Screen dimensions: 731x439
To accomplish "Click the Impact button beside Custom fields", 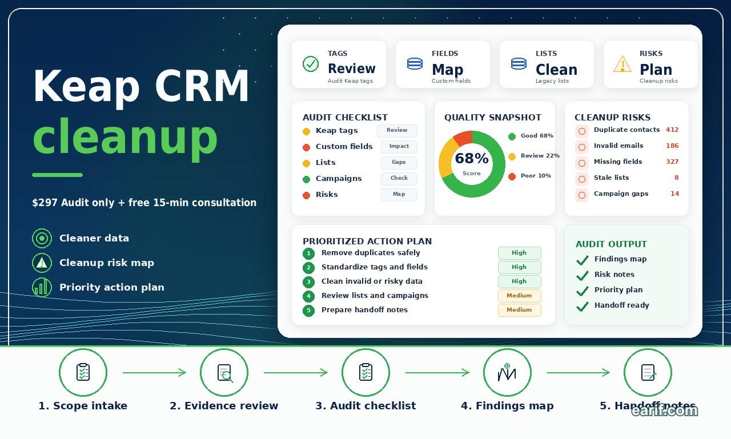I will (x=399, y=147).
